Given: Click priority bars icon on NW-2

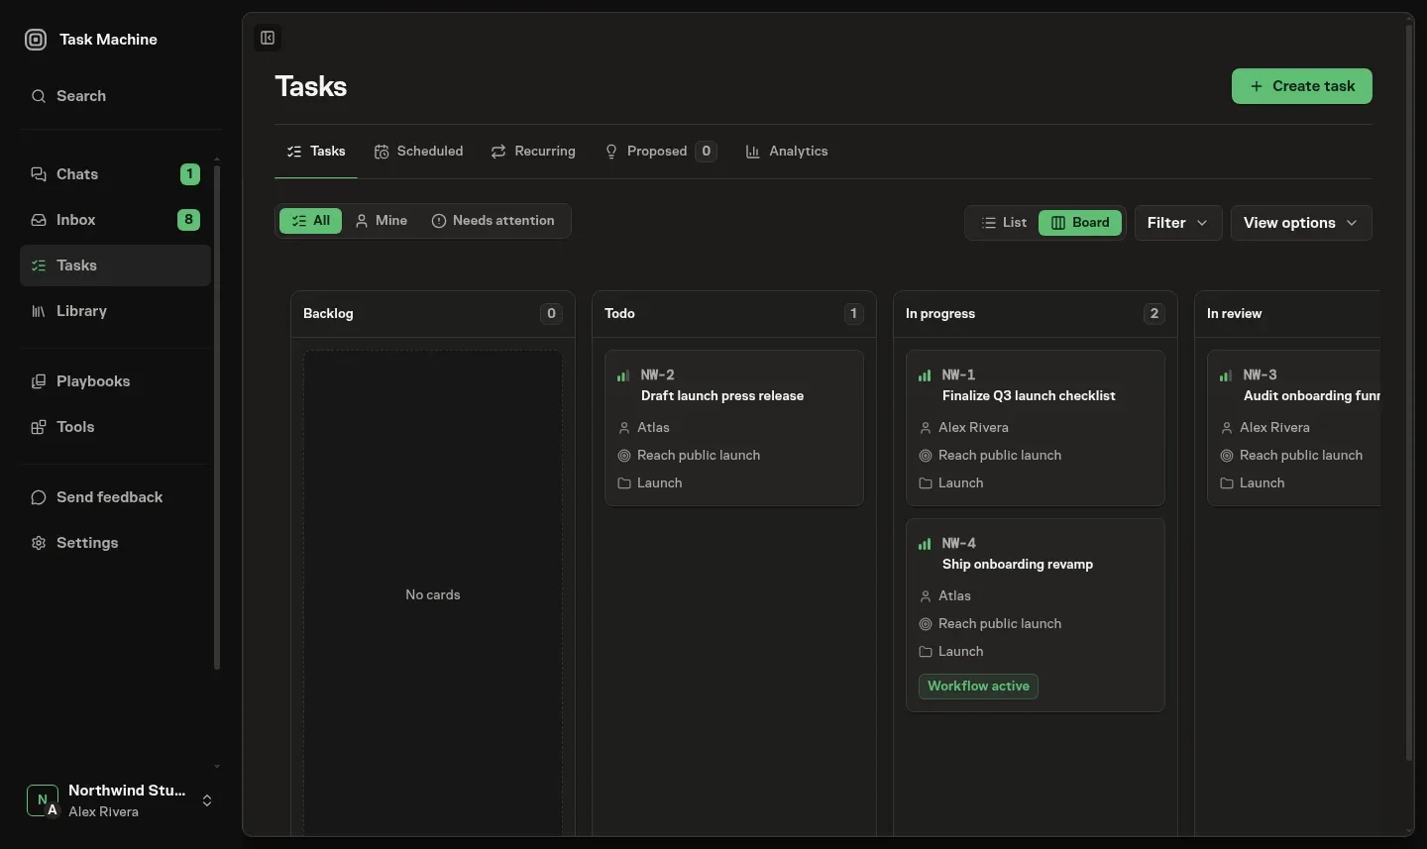Looking at the screenshot, I should (x=623, y=375).
